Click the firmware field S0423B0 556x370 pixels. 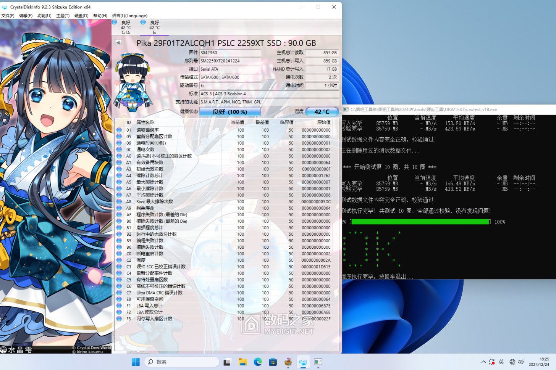tap(230, 53)
